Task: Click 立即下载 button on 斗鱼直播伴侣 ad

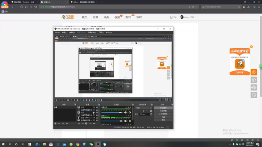Action: coord(240,73)
